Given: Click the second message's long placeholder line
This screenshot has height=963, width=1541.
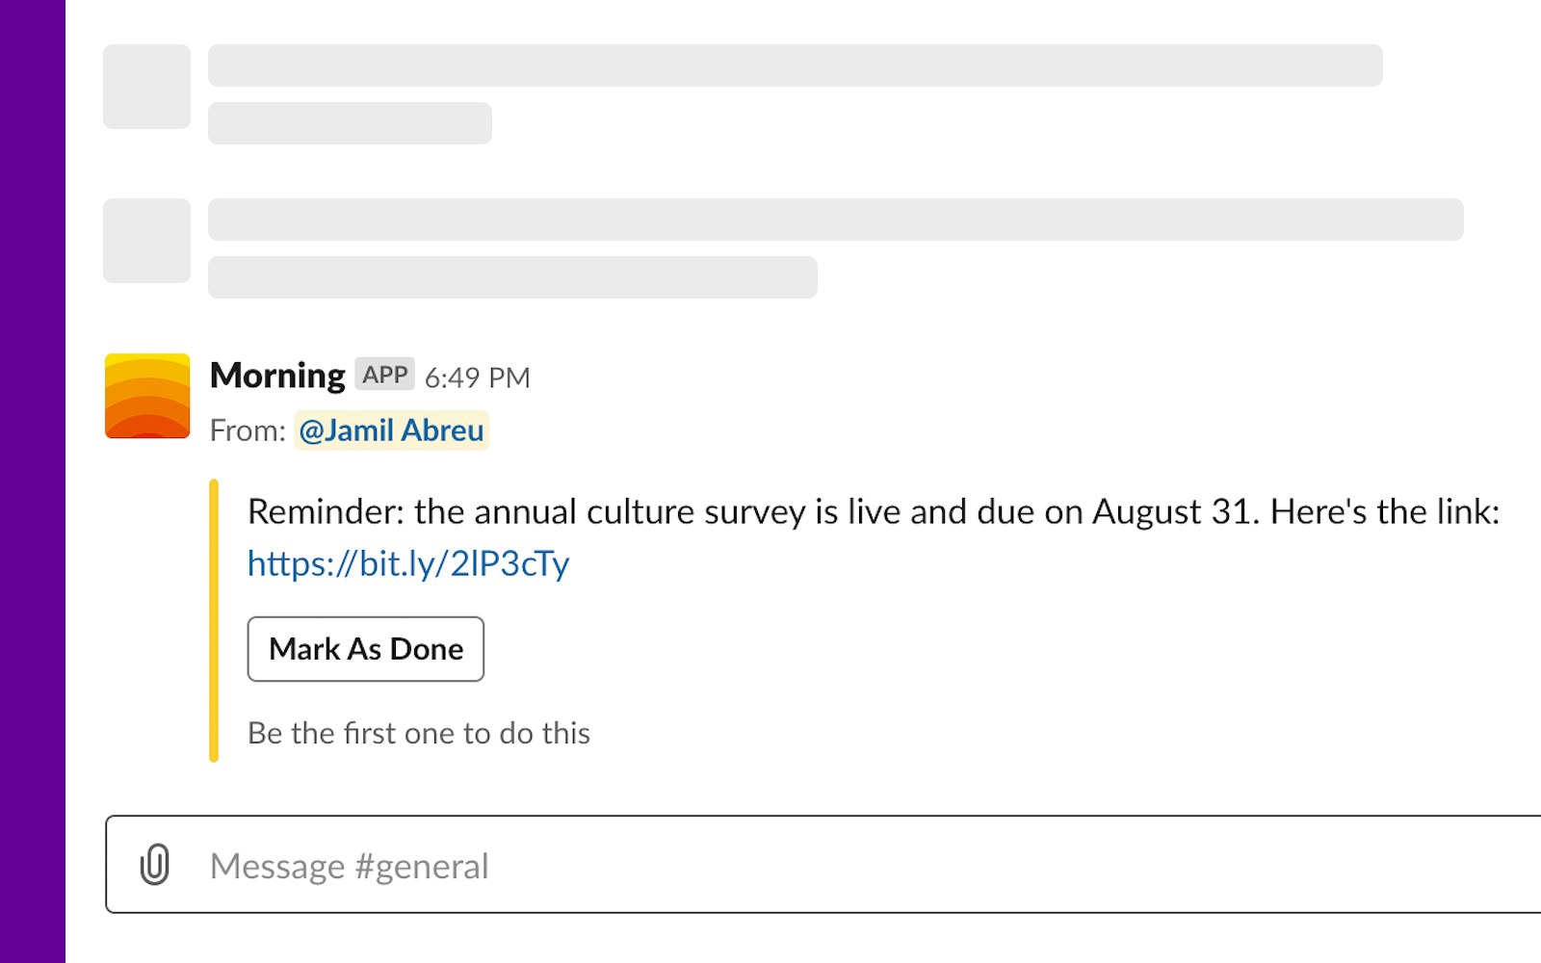Looking at the screenshot, I should point(836,220).
